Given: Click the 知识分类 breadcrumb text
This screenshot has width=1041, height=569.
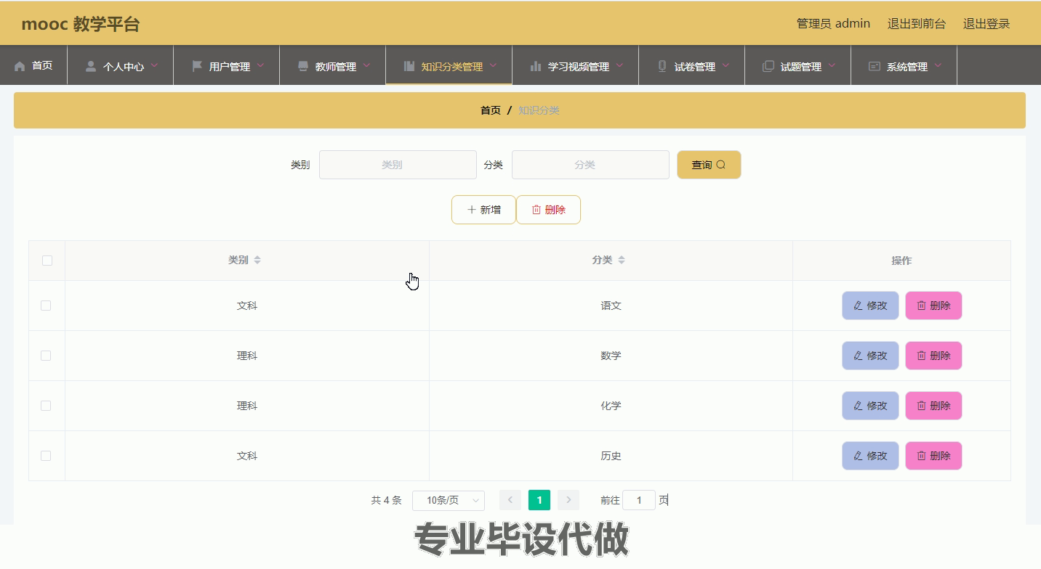Looking at the screenshot, I should (x=539, y=110).
